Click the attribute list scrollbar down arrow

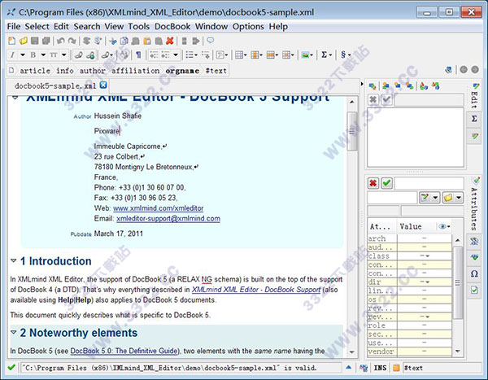pos(457,352)
